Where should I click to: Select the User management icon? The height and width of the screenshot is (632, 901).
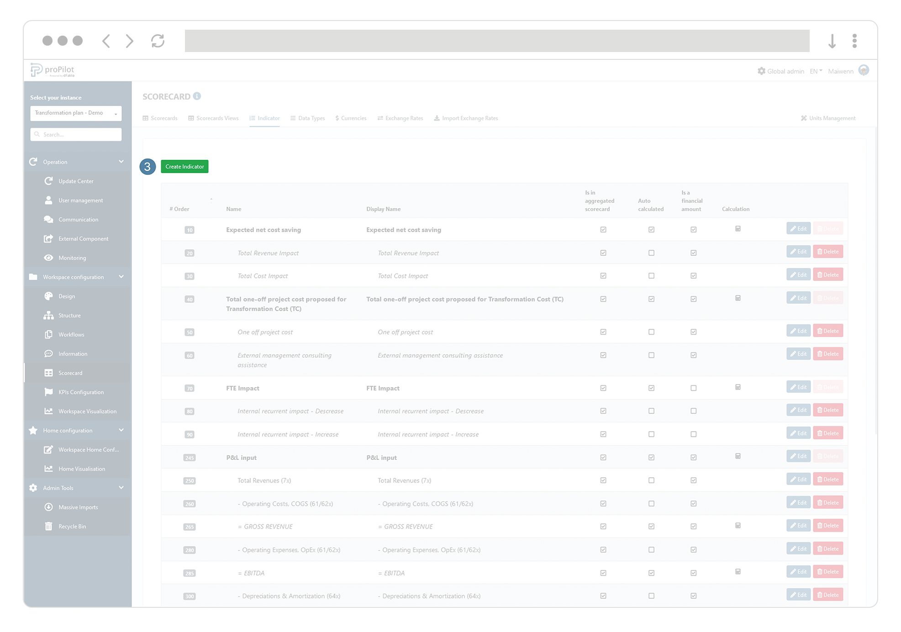point(49,200)
